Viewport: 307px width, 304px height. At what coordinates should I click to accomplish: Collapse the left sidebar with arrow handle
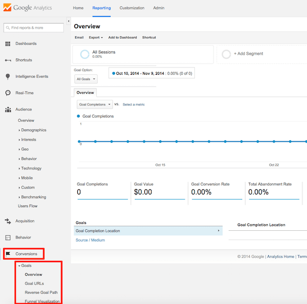tap(69, 21)
